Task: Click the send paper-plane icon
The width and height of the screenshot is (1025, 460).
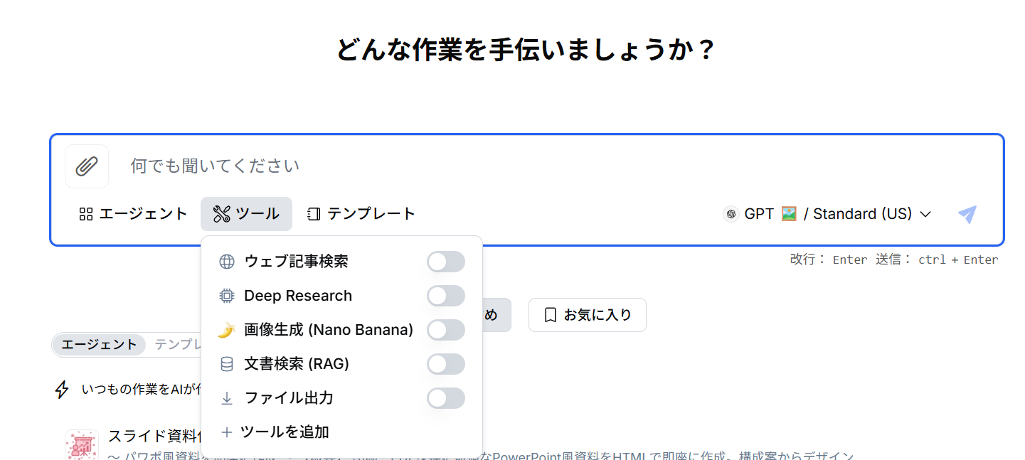Action: [967, 214]
